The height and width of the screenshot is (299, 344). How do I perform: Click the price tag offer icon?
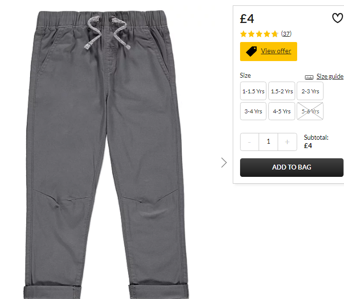click(x=251, y=51)
